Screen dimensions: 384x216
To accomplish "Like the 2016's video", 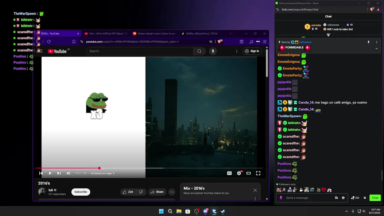I will pos(128,192).
